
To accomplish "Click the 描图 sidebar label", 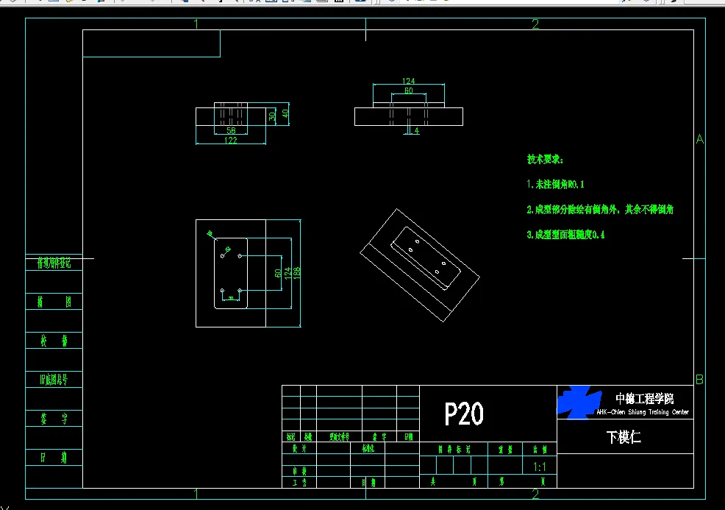I will (54, 302).
